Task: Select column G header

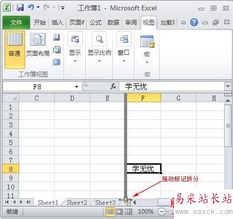Action: tap(178, 98)
